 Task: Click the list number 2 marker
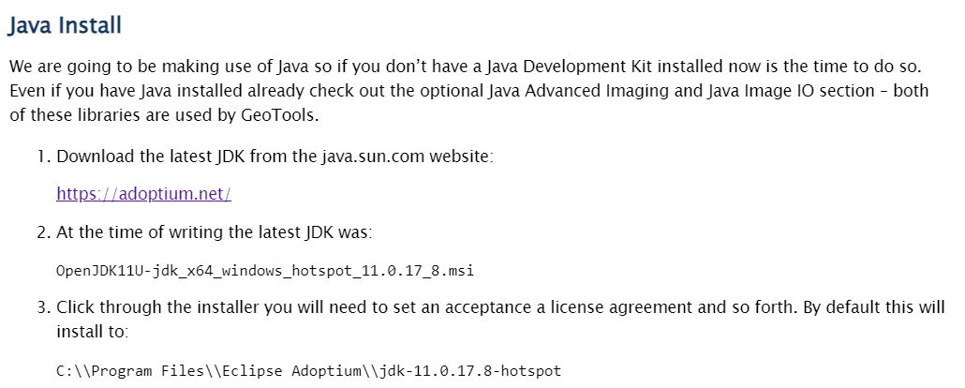(x=42, y=231)
